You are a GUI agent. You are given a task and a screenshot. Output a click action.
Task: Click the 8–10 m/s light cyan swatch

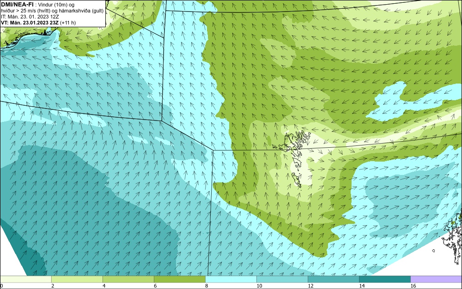coord(231,279)
